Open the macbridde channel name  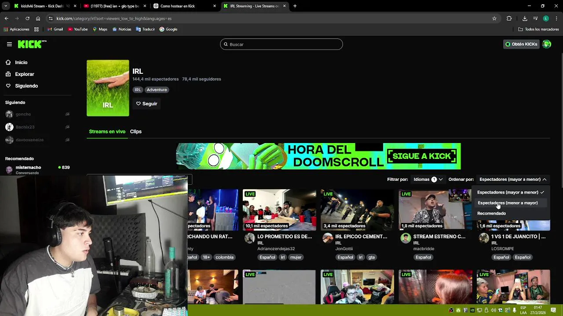point(424,249)
